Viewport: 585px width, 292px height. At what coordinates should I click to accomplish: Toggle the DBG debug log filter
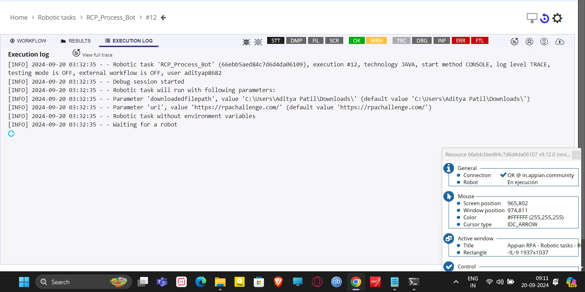coord(422,41)
